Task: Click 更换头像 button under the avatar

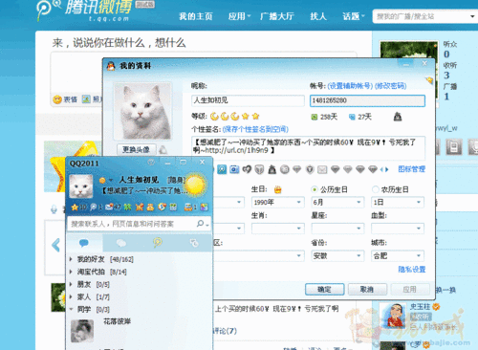Action: (x=136, y=149)
